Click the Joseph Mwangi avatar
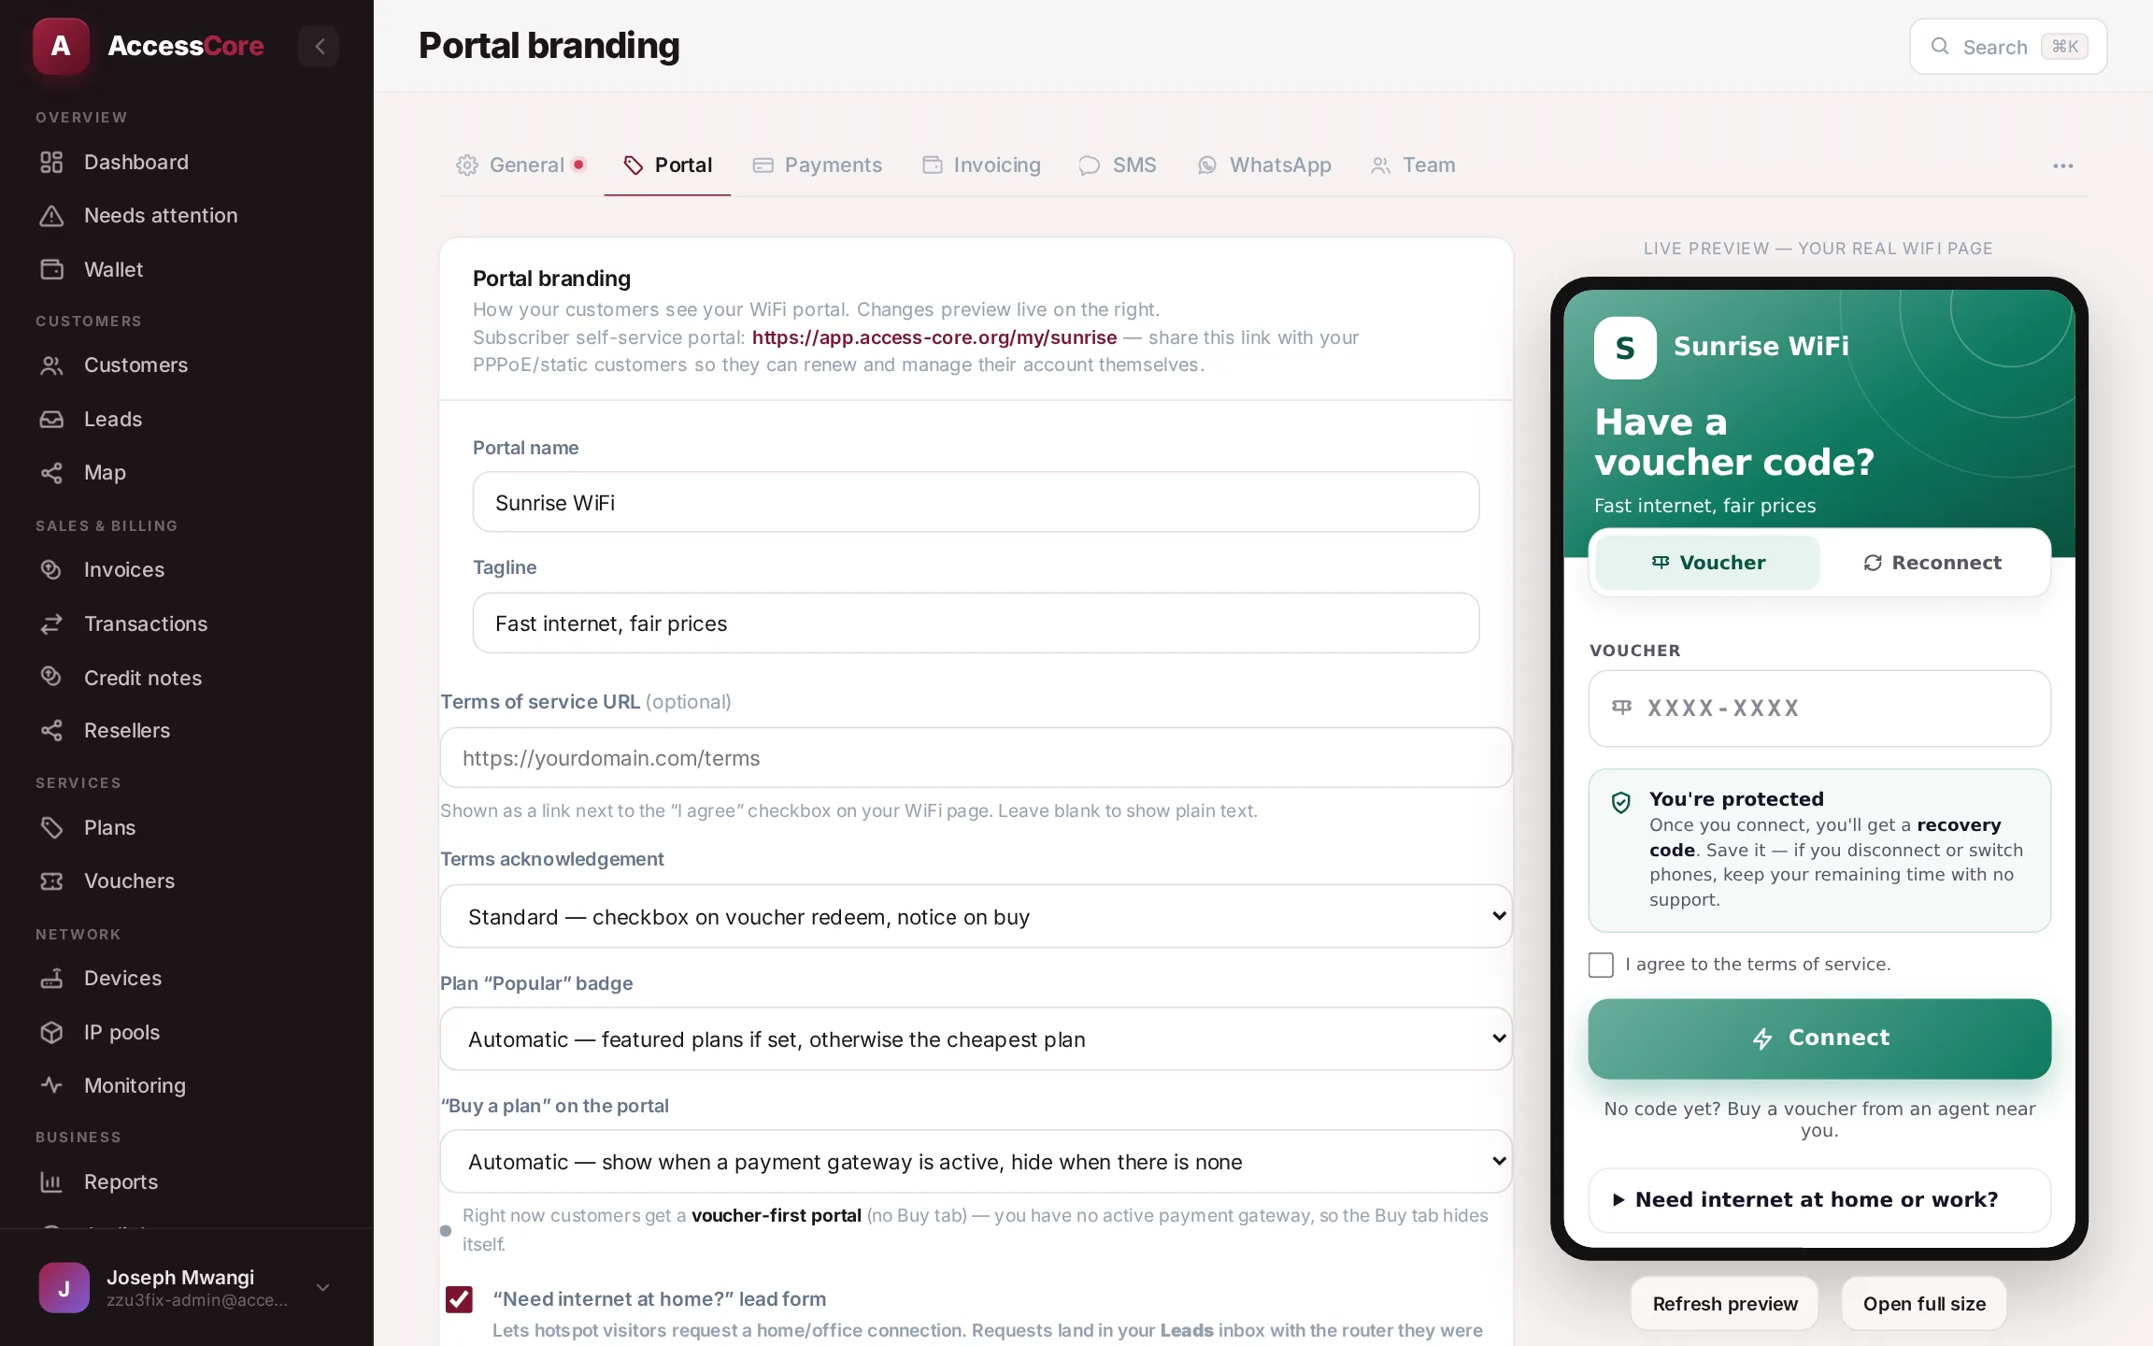The width and height of the screenshot is (2153, 1346). (64, 1288)
